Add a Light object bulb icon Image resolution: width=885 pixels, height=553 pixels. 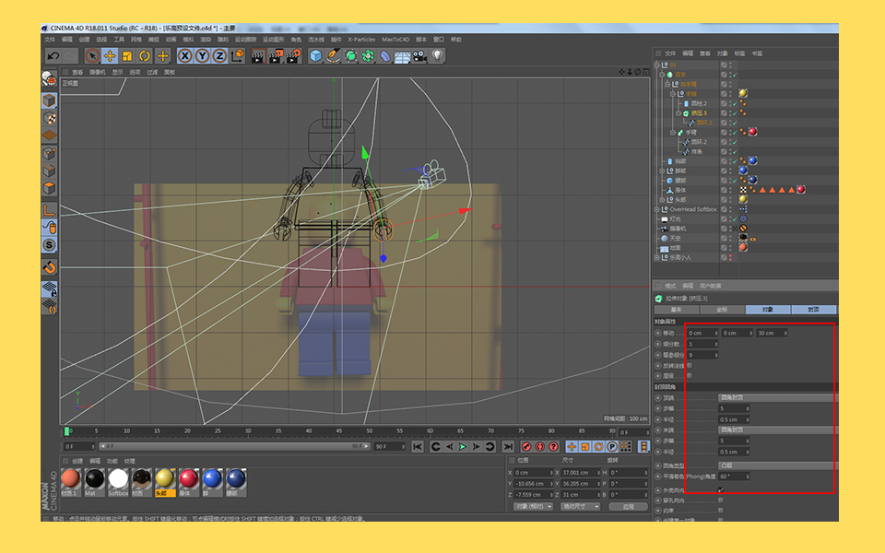coord(437,56)
